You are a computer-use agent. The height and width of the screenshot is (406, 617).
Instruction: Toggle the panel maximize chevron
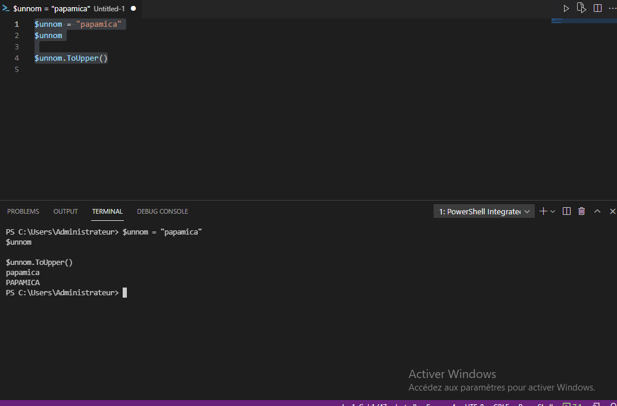(x=597, y=211)
